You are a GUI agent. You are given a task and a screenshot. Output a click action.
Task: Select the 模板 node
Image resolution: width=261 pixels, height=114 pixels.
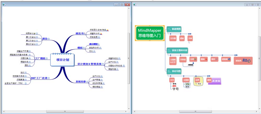coord(182,38)
